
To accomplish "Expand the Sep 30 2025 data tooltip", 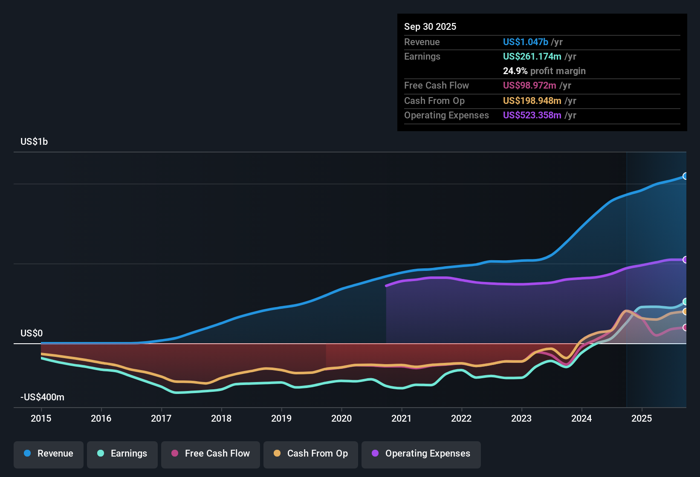I will click(x=430, y=26).
